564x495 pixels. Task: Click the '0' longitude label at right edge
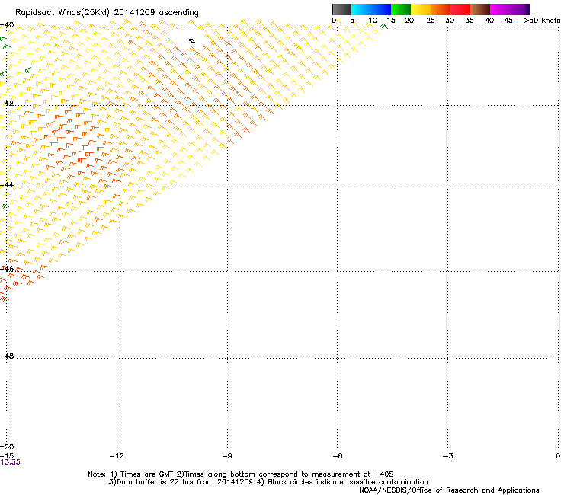coord(558,456)
